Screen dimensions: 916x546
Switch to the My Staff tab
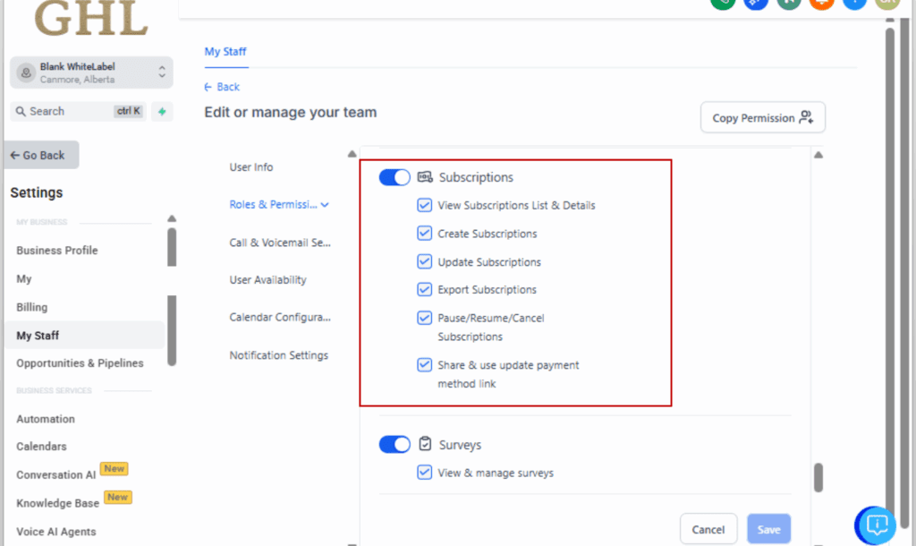point(225,52)
